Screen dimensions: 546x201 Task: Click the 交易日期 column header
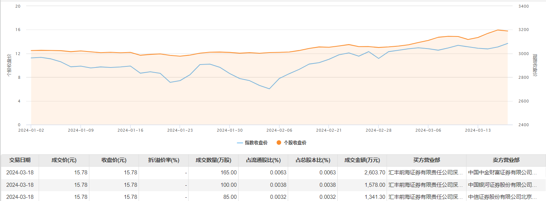click(x=20, y=160)
